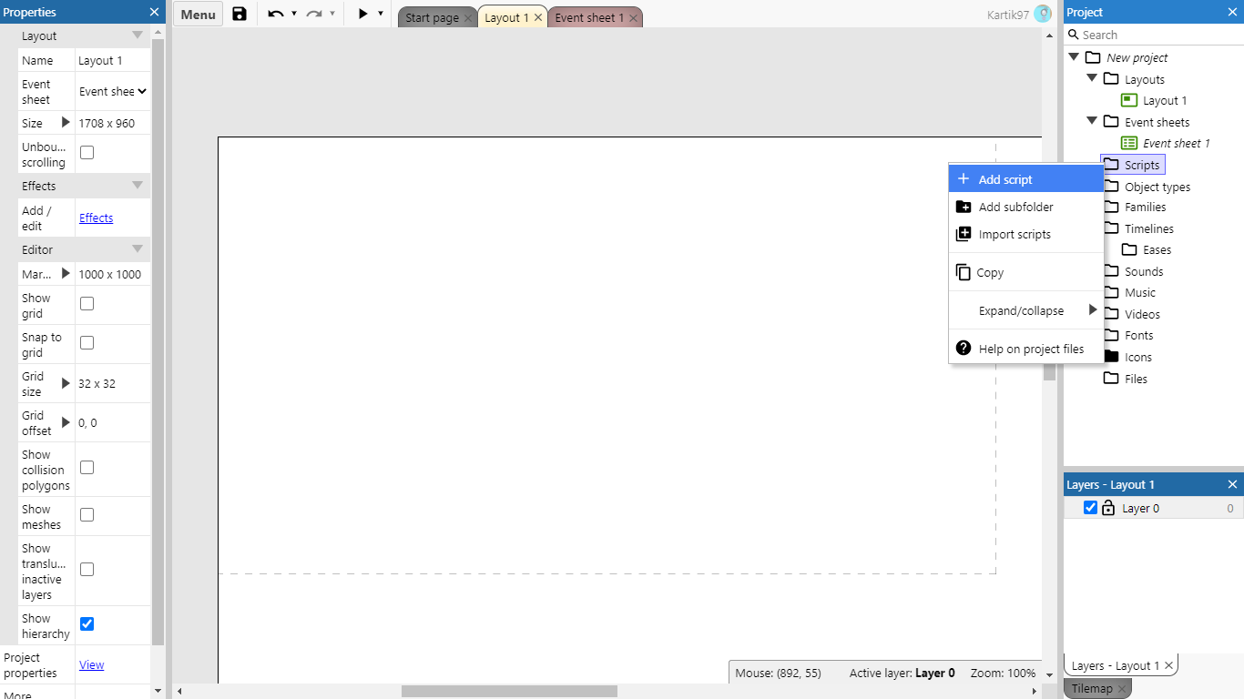Screen dimensions: 1244x699
Task: Switch to the Start page tab
Action: 432,18
